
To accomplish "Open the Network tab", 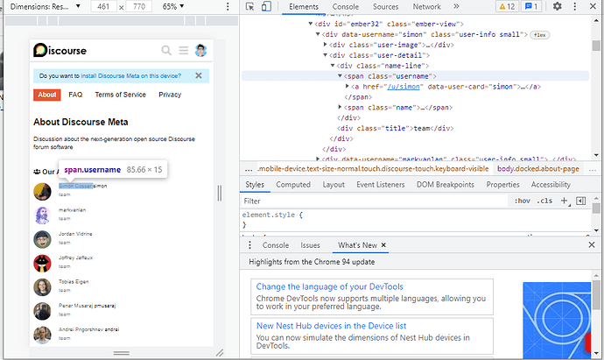I will [x=426, y=6].
